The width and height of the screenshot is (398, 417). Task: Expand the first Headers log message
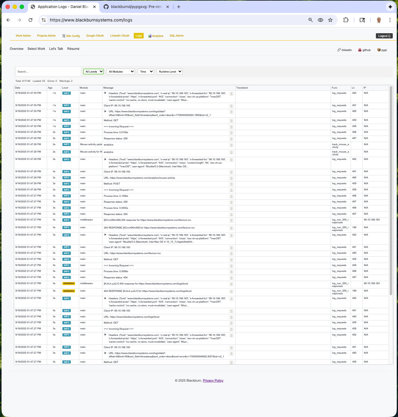pos(105,93)
